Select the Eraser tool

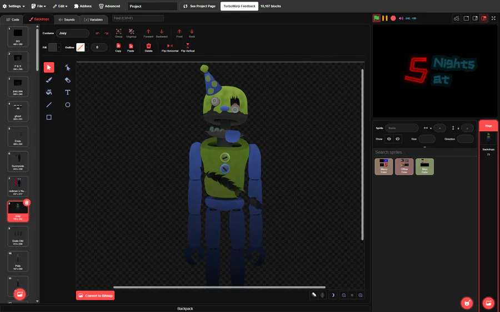point(67,80)
